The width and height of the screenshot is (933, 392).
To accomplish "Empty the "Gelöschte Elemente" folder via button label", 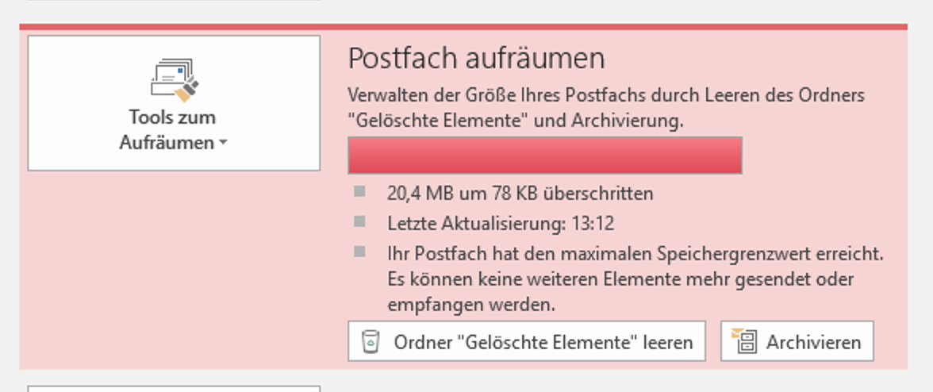I will click(x=543, y=342).
